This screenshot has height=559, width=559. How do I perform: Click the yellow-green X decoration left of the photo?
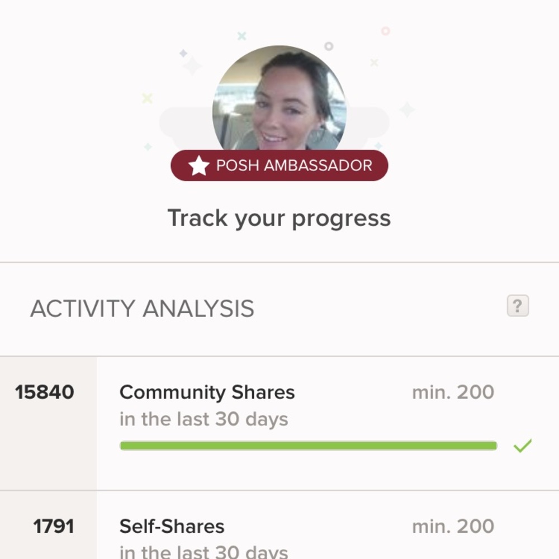coord(147,99)
